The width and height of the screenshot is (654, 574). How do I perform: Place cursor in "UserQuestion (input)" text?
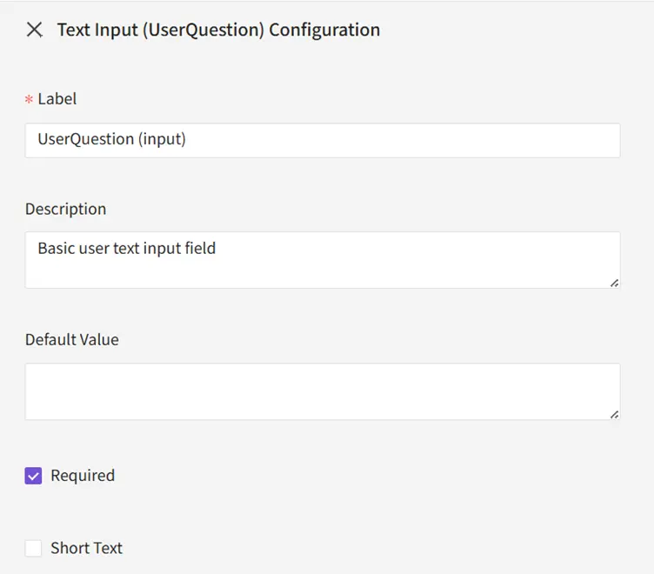coord(111,139)
